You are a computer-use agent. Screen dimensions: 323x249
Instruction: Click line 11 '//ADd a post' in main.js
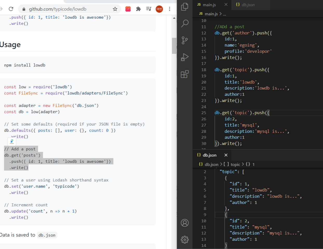(229, 27)
